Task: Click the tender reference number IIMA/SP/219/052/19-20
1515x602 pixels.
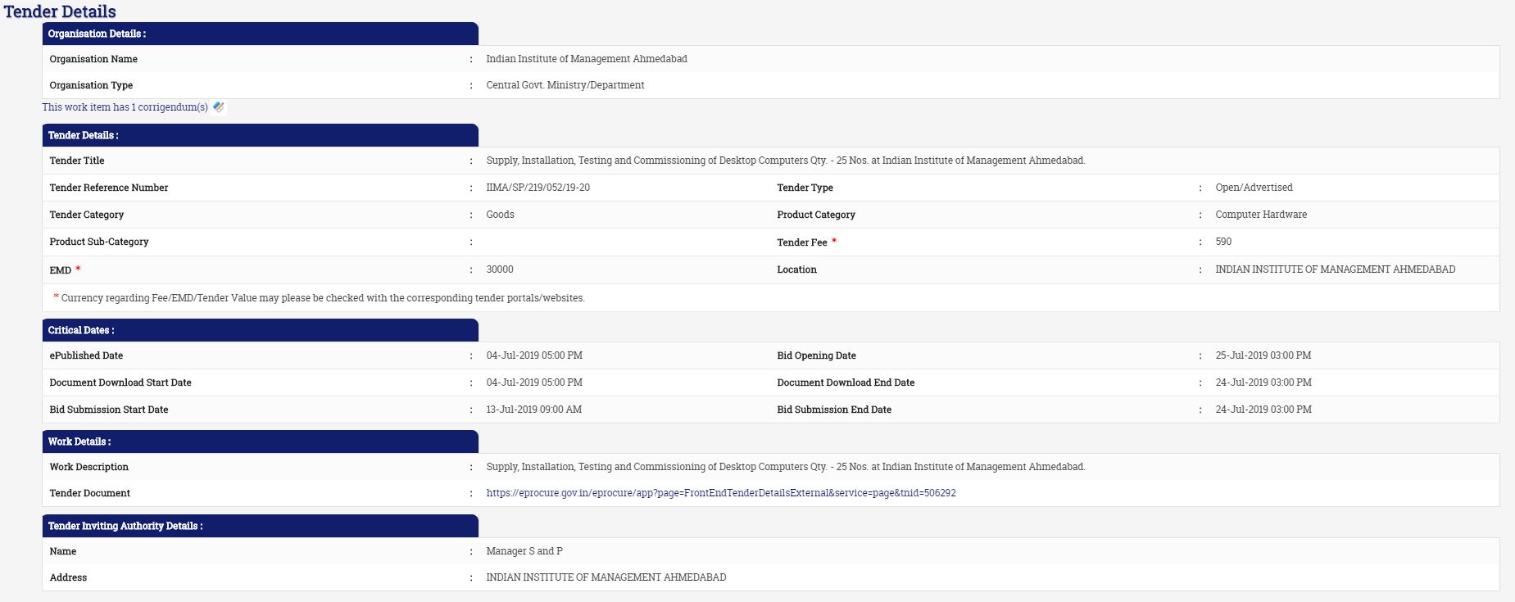Action: click(538, 188)
